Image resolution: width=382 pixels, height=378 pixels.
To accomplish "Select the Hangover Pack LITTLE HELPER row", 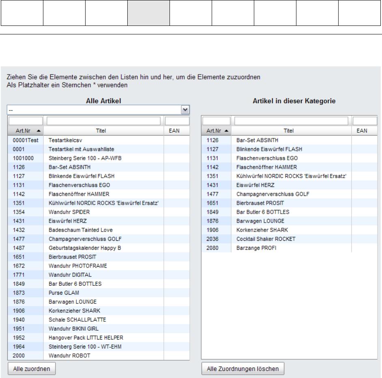I will click(x=99, y=338).
